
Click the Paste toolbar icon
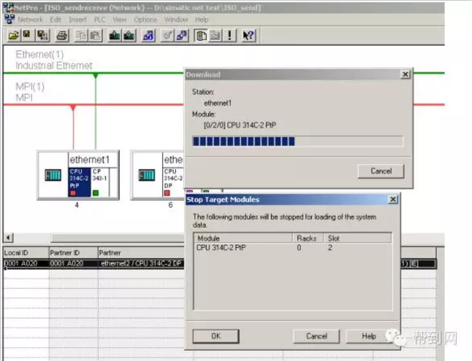coord(96,35)
